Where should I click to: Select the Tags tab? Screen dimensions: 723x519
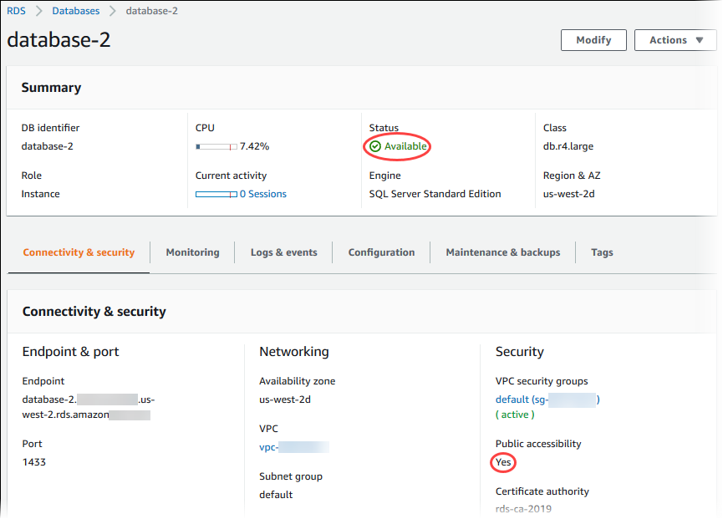coord(602,252)
